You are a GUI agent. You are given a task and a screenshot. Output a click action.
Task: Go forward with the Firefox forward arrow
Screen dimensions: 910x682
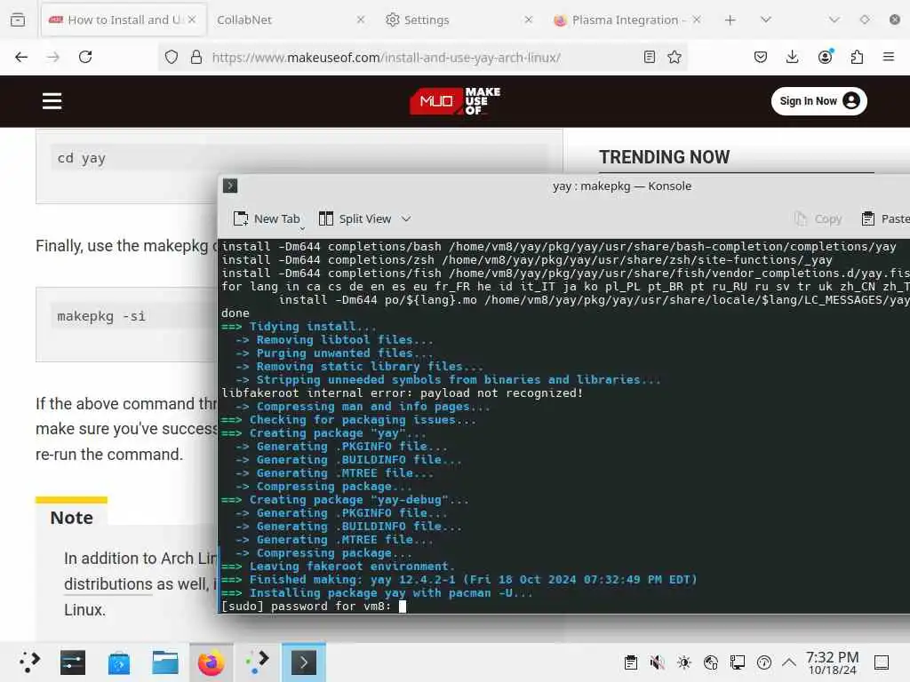tap(52, 57)
